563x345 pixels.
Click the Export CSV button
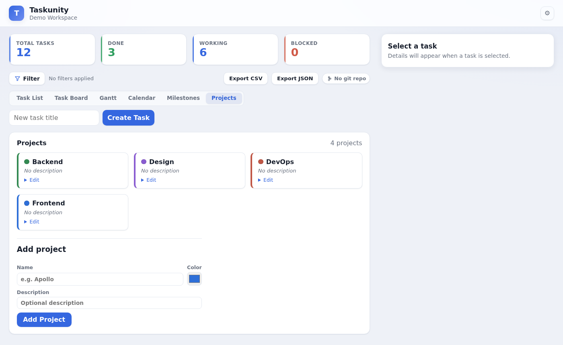[x=246, y=79]
